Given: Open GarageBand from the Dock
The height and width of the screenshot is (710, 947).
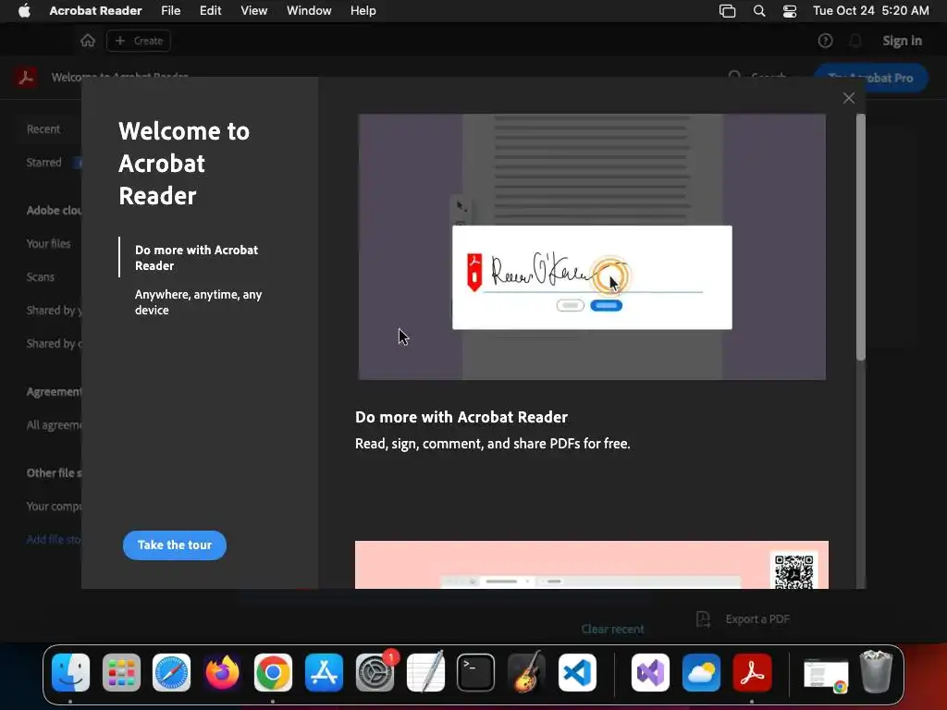Looking at the screenshot, I should (526, 673).
